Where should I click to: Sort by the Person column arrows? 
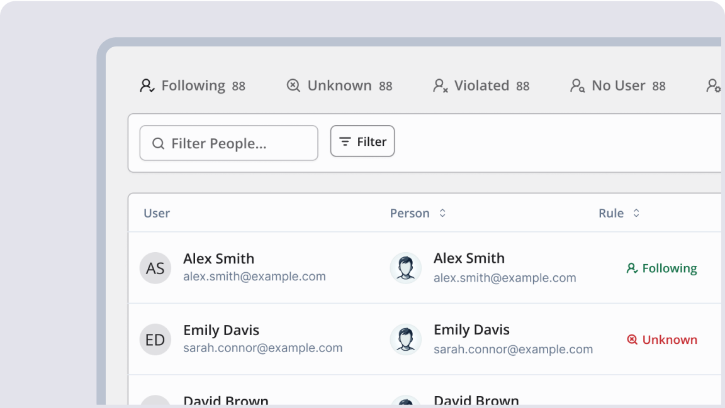coord(442,213)
